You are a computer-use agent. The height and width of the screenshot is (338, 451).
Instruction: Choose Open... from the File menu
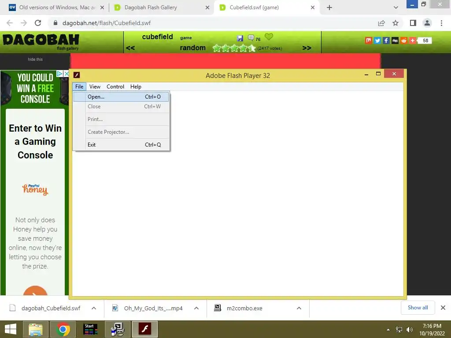click(121, 96)
